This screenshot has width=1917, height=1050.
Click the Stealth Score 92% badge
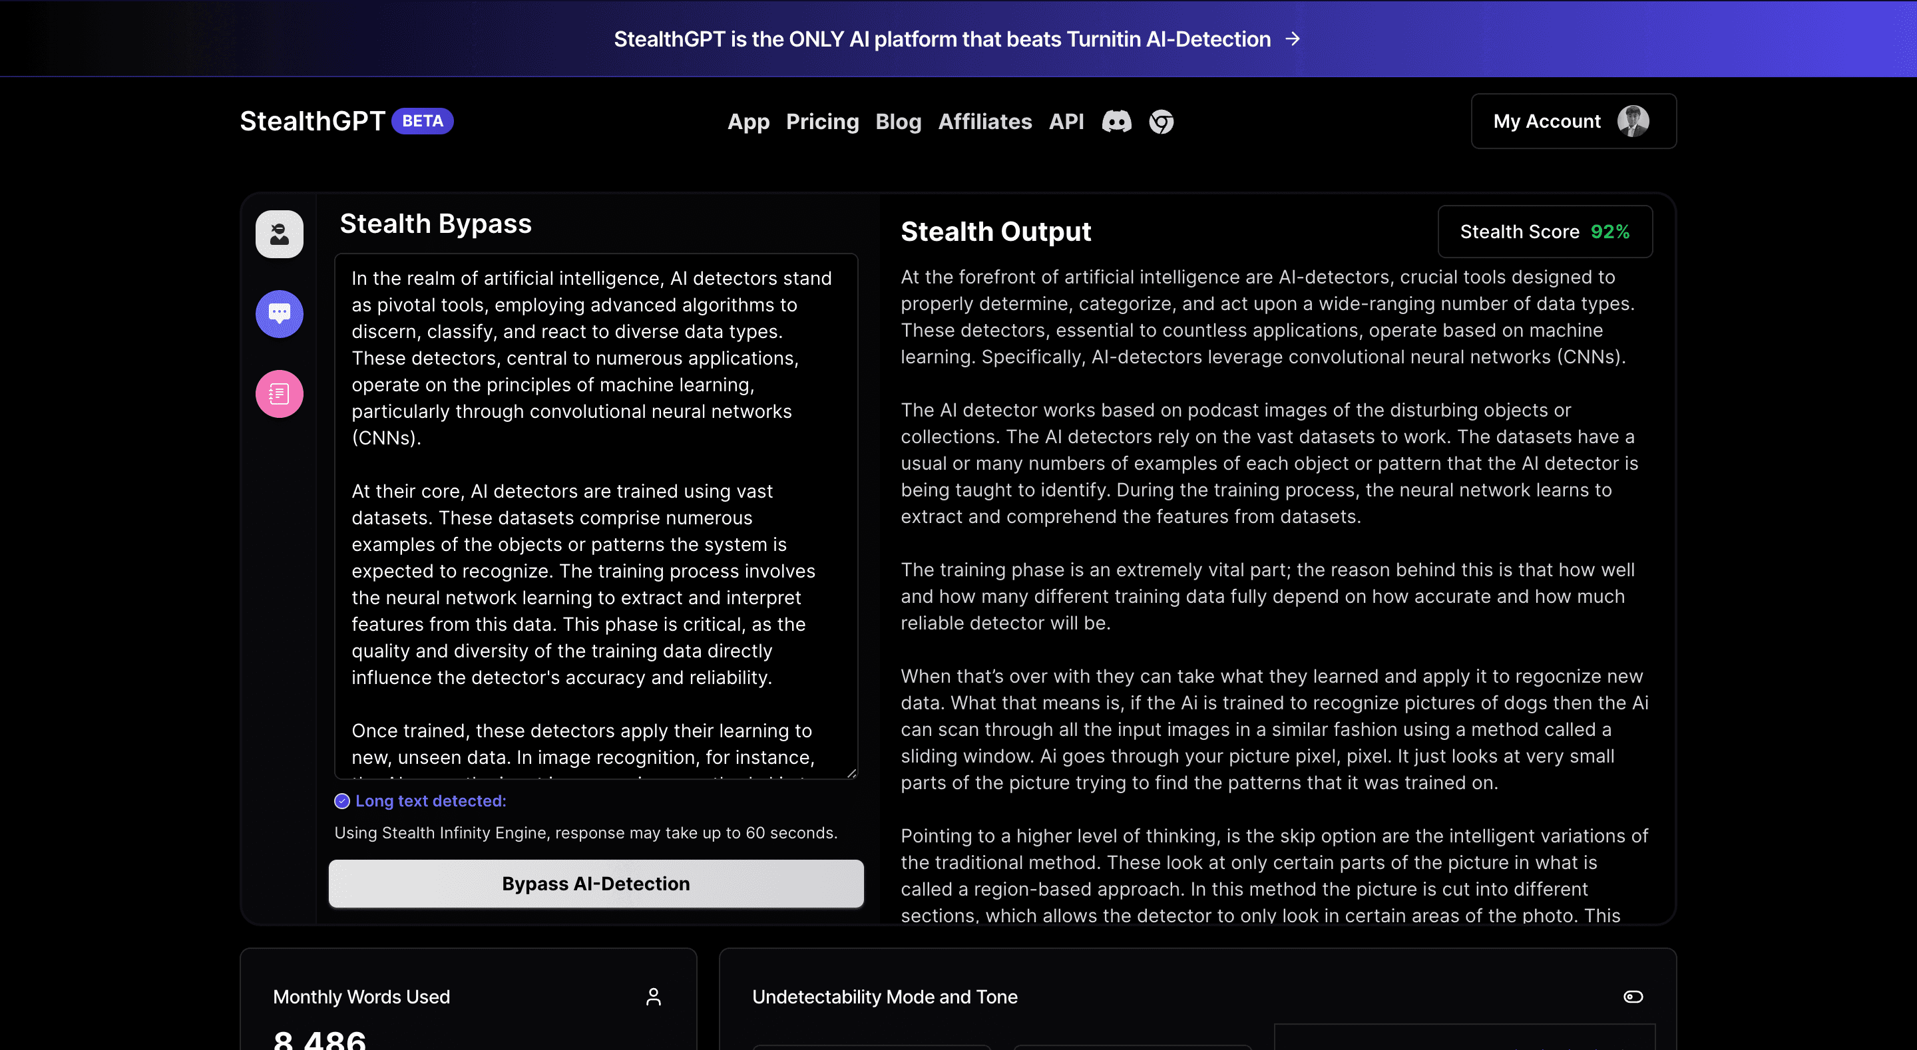point(1544,232)
